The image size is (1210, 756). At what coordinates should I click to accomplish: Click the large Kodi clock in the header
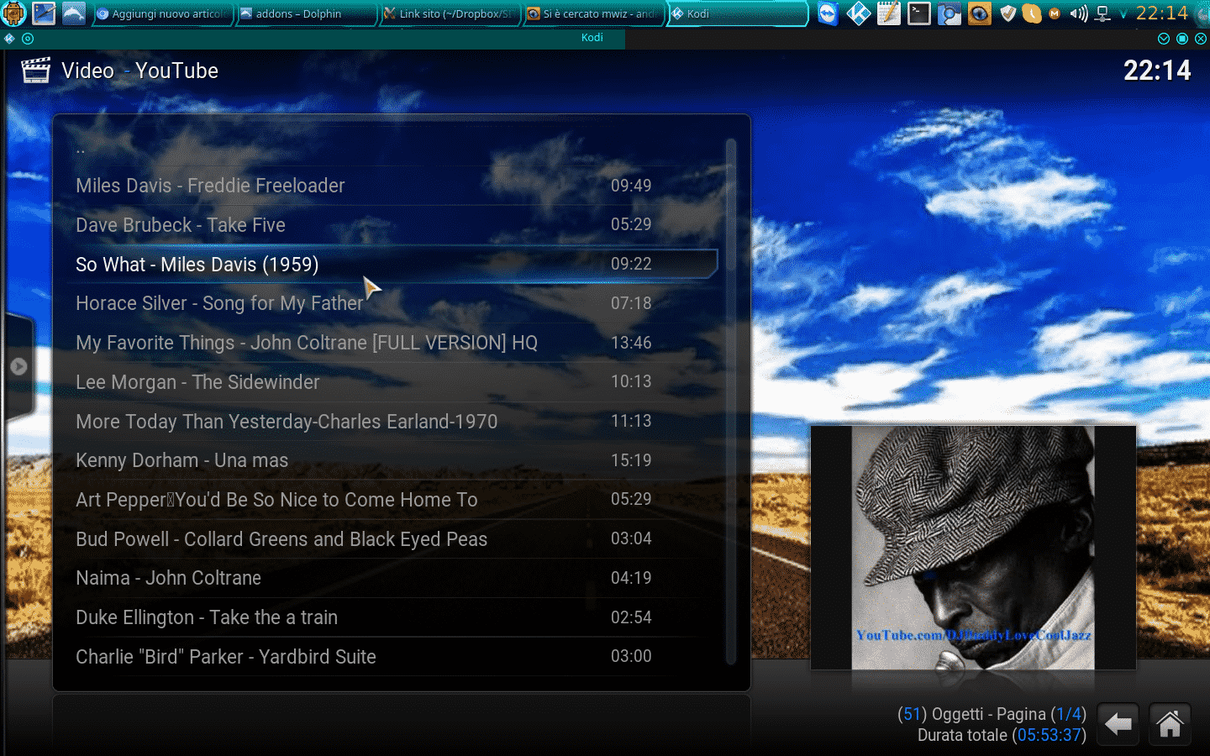pyautogui.click(x=1157, y=71)
